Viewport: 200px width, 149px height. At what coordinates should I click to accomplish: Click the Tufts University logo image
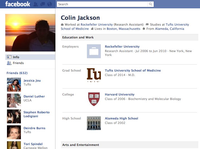pyautogui.click(x=94, y=75)
